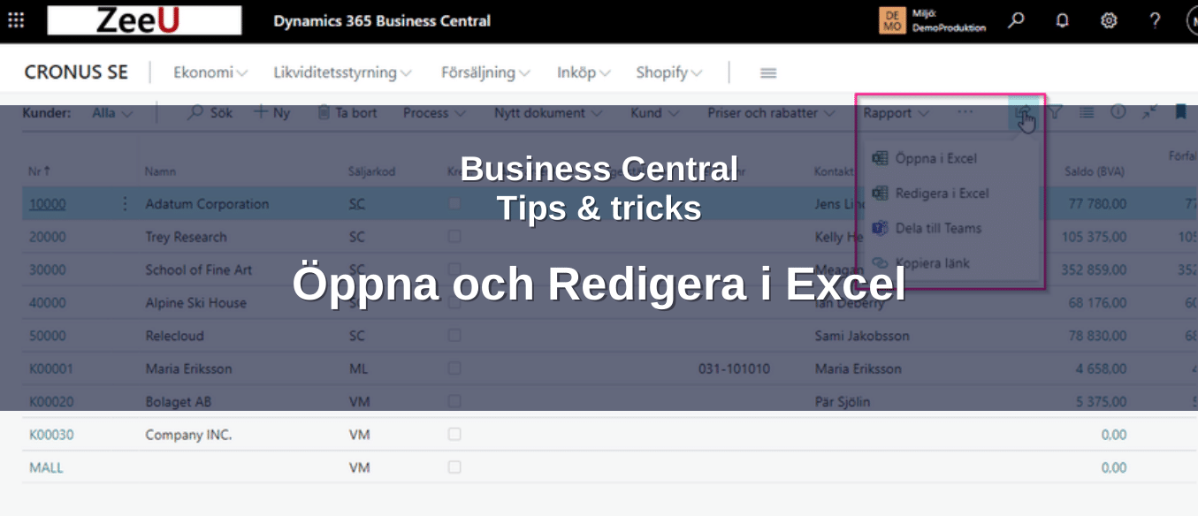Click the ZeeU logo
1198x516 pixels.
(x=144, y=20)
